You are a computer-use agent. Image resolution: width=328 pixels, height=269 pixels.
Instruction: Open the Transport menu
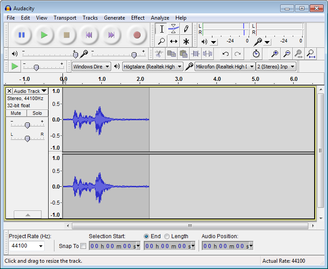point(65,18)
